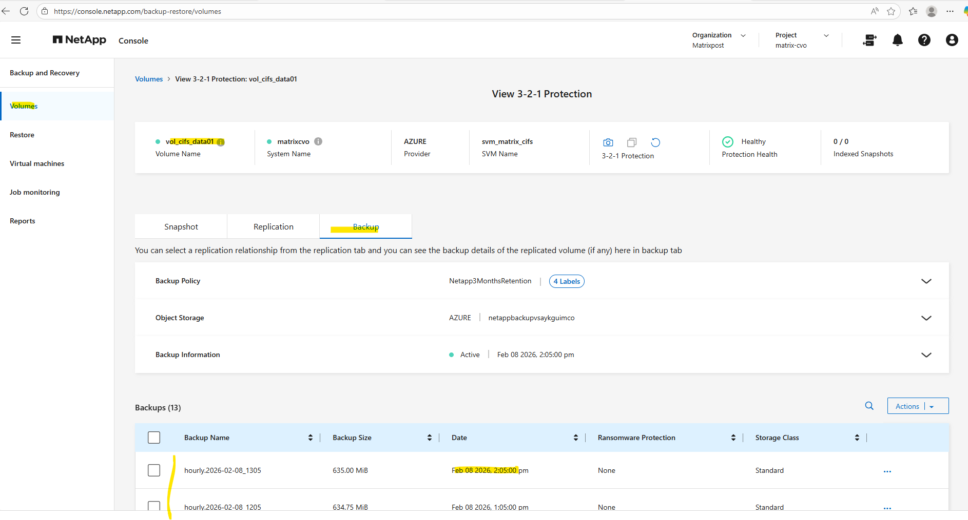Click the search icon above backups table
Viewport: 968px width, 520px height.
click(869, 406)
